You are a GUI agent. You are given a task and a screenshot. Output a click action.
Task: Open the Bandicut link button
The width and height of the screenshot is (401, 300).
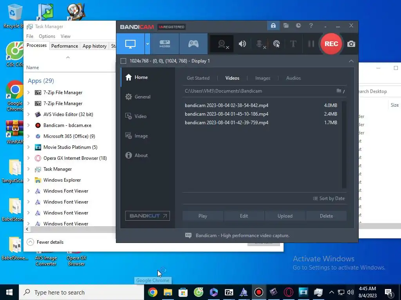[x=148, y=216]
